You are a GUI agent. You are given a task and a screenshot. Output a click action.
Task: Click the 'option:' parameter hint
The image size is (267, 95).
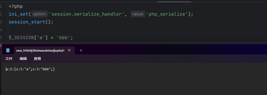click(x=40, y=14)
